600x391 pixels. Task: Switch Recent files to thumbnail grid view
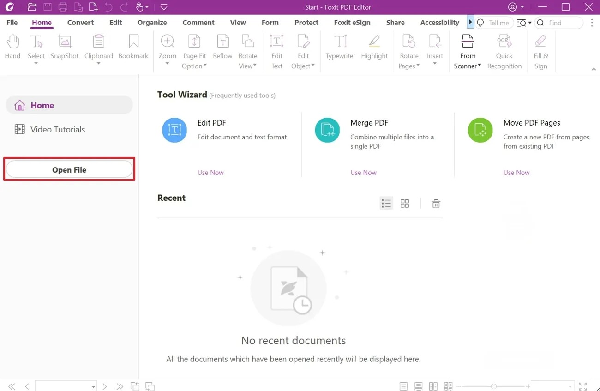[405, 204]
